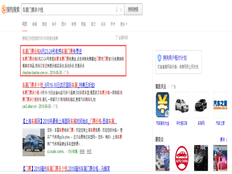Click the silver sports car exhibition thumbnail

[201, 158]
